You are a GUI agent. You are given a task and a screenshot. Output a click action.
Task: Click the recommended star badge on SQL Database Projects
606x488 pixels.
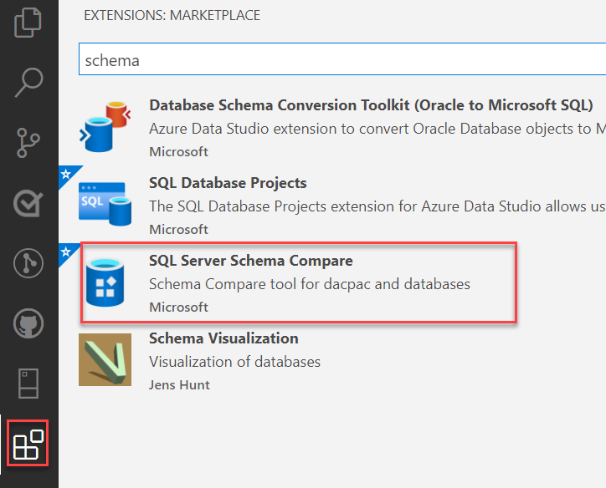pyautogui.click(x=66, y=174)
